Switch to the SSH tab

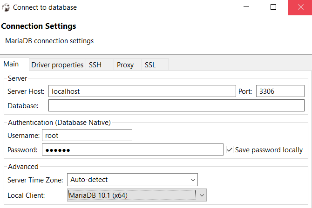(95, 65)
